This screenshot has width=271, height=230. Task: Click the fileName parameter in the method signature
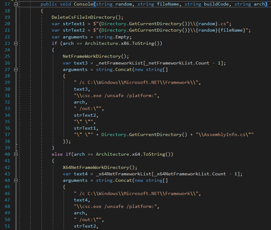168,4
